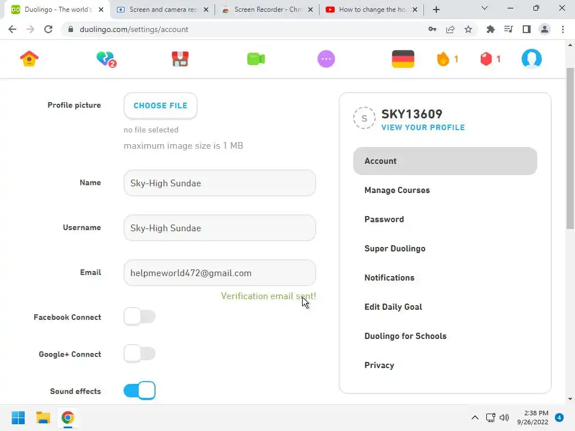Enable the Google+ Connect toggle
Image resolution: width=575 pixels, height=431 pixels.
(139, 354)
